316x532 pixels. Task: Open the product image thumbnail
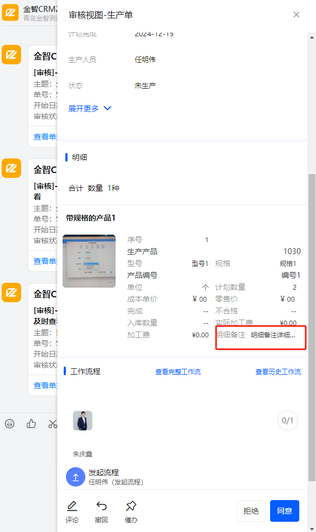pyautogui.click(x=89, y=261)
